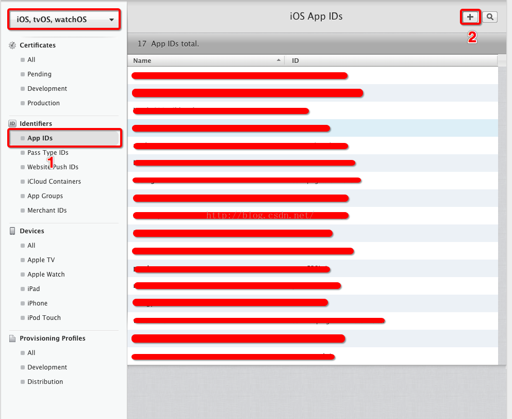The width and height of the screenshot is (512, 419).
Task: Select the Identifiers ID badge icon
Action: [12, 123]
